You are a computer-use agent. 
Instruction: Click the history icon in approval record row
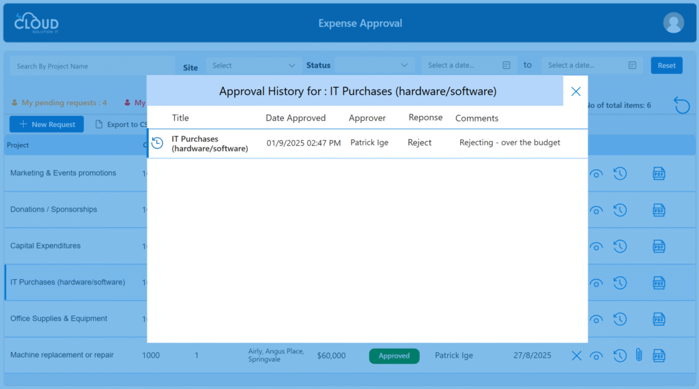tap(157, 143)
